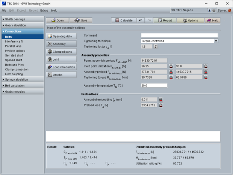Screen dimensions: 233x175
Task: Expand the Shaft / bearings group
Action: pyautogui.click(x=22, y=19)
